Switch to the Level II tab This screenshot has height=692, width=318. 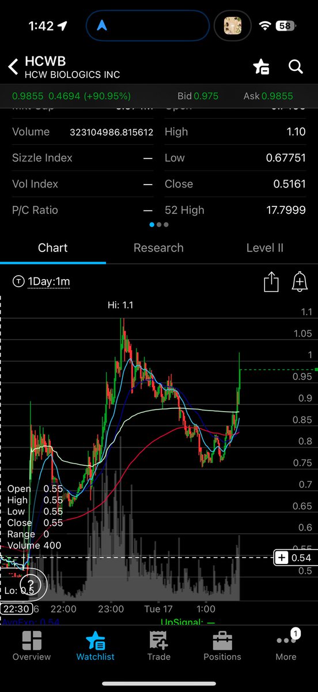click(265, 248)
